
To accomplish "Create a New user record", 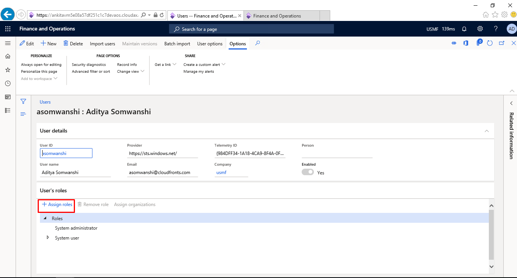I will click(x=49, y=43).
